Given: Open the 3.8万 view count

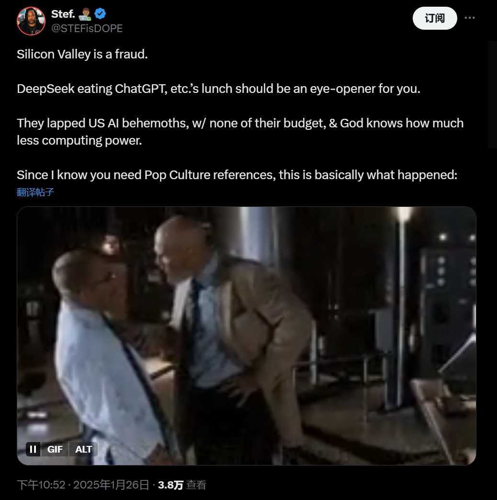Looking at the screenshot, I should [170, 485].
